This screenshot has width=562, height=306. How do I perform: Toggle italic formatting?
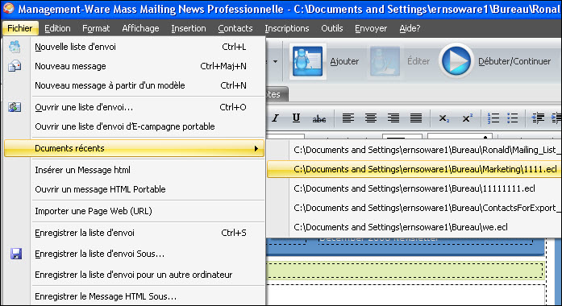pyautogui.click(x=275, y=118)
